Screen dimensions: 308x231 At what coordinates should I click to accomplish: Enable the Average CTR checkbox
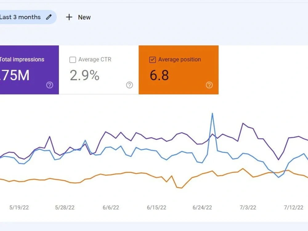pyautogui.click(x=73, y=60)
